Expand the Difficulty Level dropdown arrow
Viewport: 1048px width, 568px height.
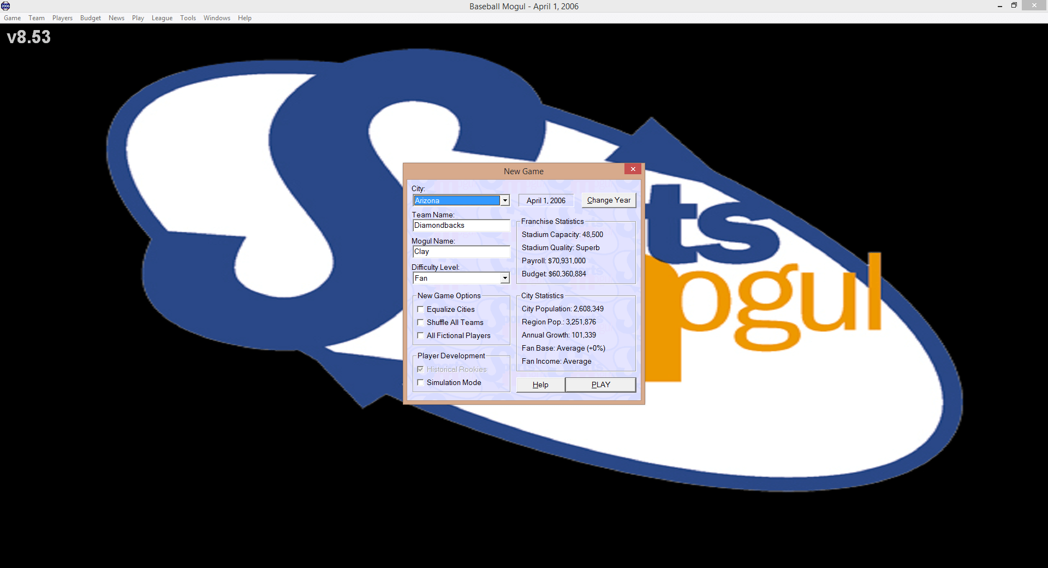pyautogui.click(x=505, y=279)
